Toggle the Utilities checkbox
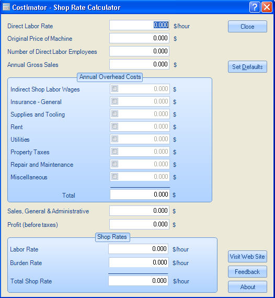The width and height of the screenshot is (275, 298). 114,139
